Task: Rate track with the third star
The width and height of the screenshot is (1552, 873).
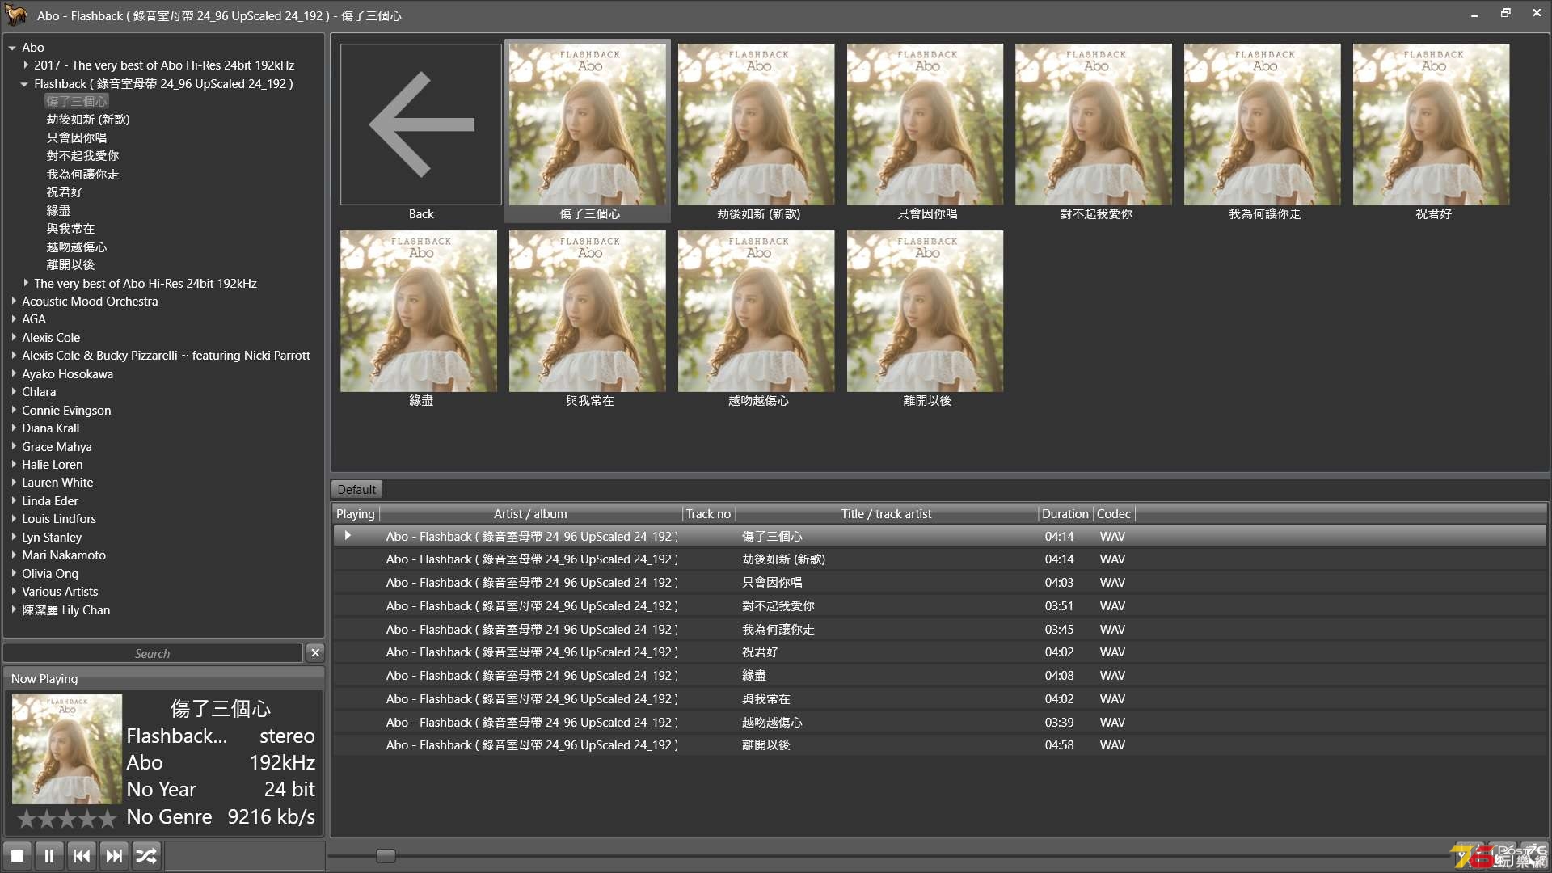Action: coord(67,819)
